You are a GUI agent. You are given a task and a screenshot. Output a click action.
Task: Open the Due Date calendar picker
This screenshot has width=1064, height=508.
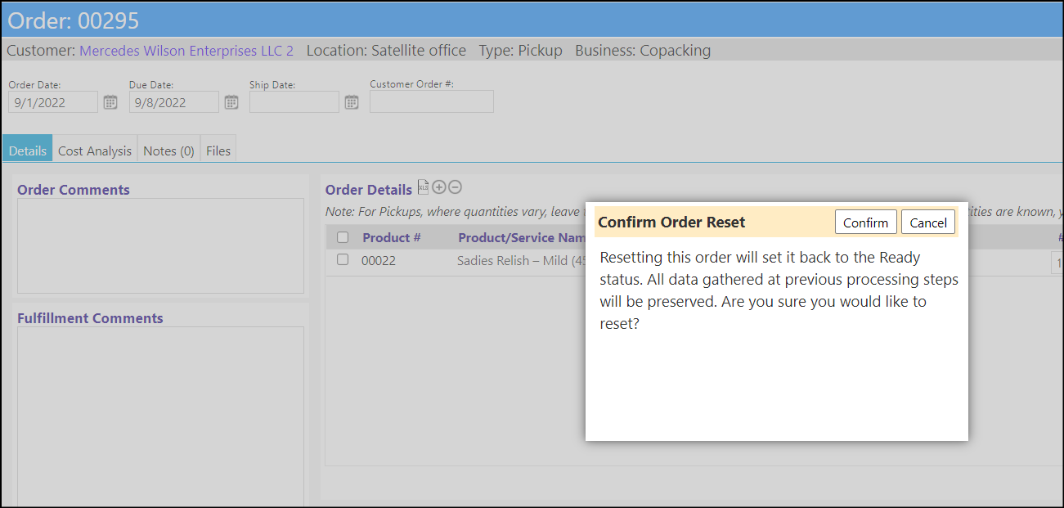pyautogui.click(x=231, y=102)
